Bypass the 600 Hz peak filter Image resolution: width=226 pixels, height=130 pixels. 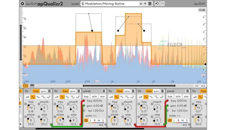86,96
